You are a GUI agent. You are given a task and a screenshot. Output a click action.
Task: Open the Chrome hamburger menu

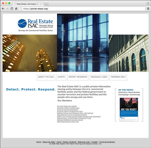tap(148, 9)
